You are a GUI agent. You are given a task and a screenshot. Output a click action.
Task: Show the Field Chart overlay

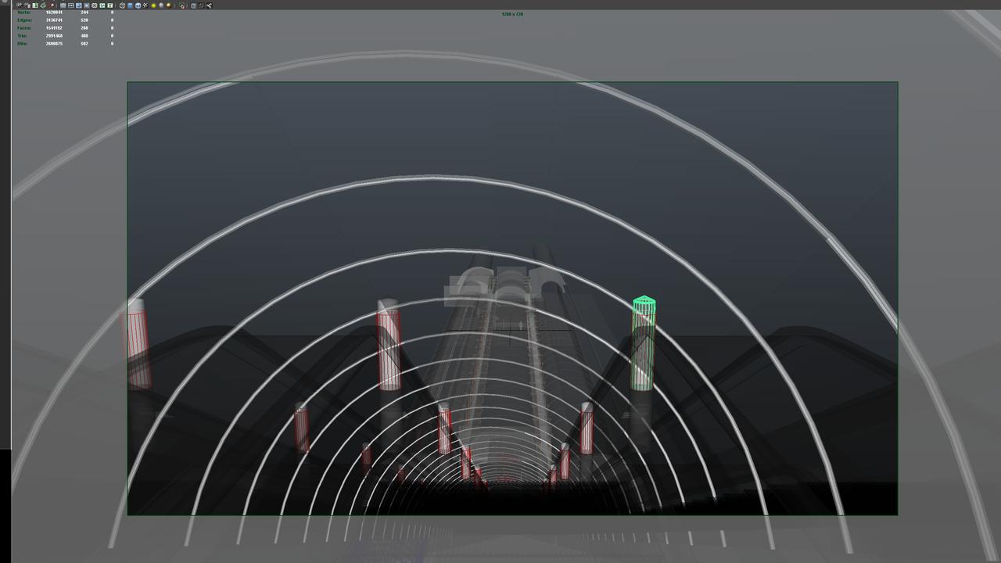click(x=95, y=5)
